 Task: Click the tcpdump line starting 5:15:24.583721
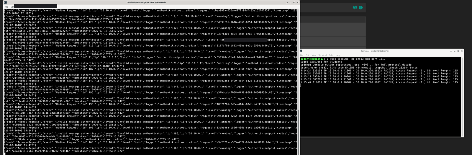click(x=379, y=79)
